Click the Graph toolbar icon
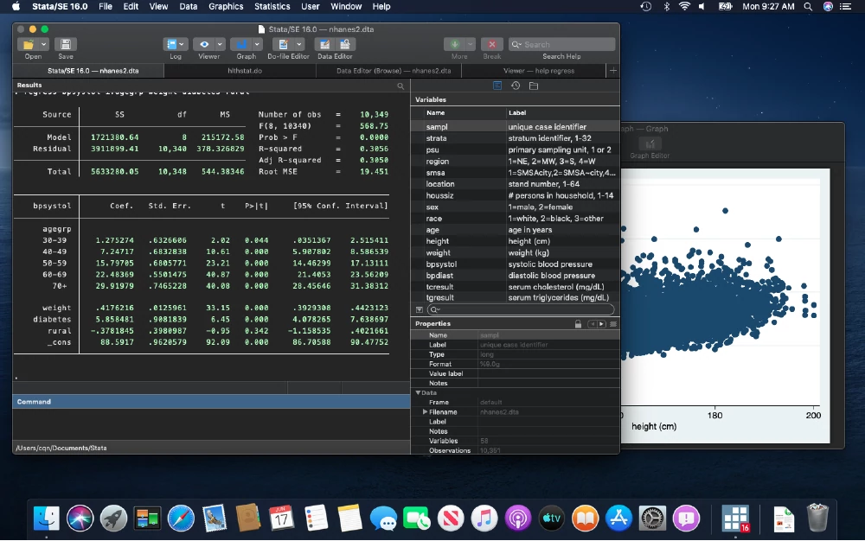865x541 pixels. [241, 45]
